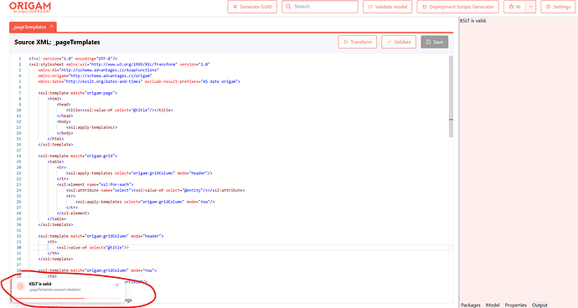Save the _pageTemplates source
578x308 pixels.
pos(435,42)
